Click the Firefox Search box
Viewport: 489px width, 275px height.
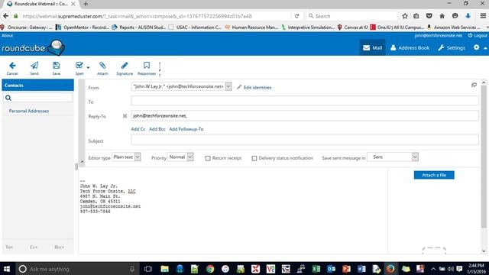pos(351,16)
